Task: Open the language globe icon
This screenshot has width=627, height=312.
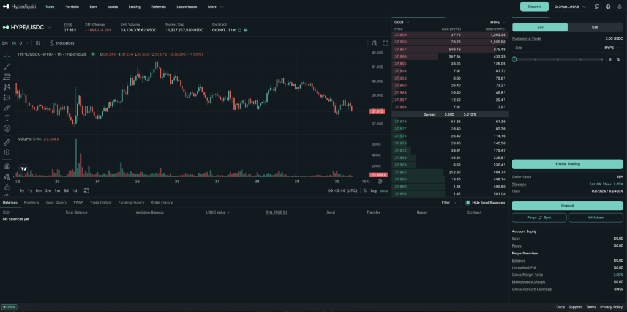Action: pyautogui.click(x=608, y=7)
